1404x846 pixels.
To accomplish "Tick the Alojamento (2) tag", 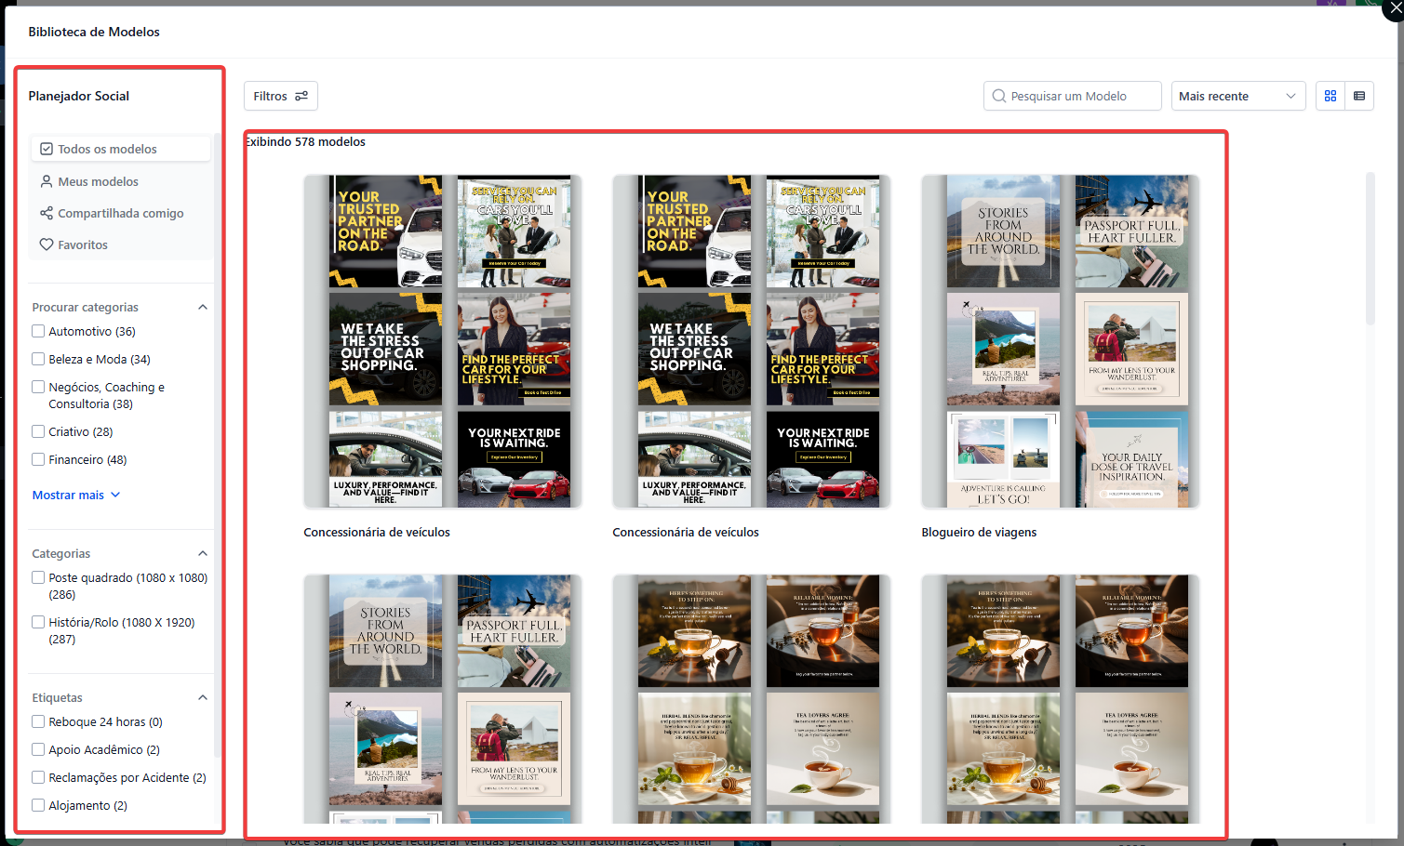I will coord(38,805).
